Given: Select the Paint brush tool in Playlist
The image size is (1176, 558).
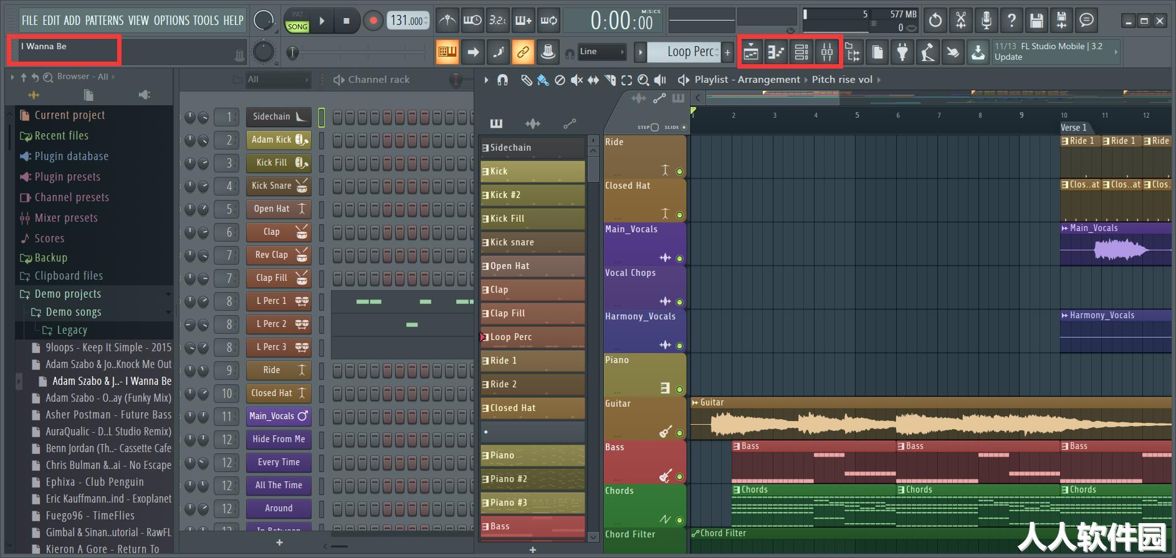Looking at the screenshot, I should (543, 80).
